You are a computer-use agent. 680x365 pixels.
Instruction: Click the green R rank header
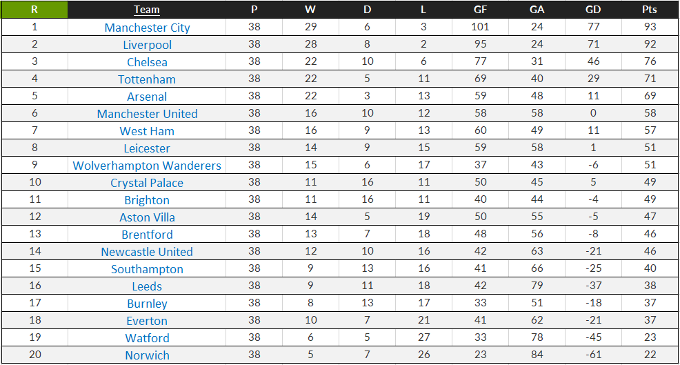(34, 10)
